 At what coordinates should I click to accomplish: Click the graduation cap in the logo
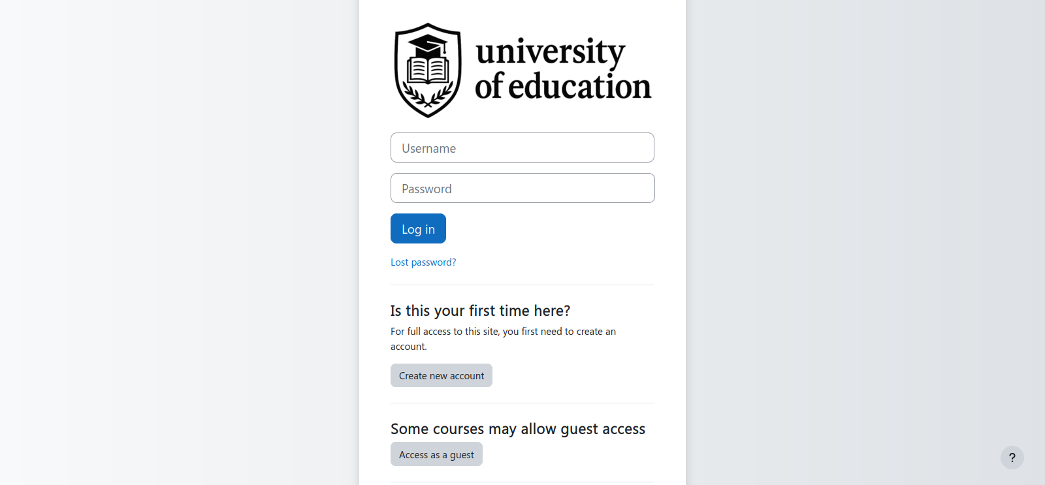pos(428,45)
